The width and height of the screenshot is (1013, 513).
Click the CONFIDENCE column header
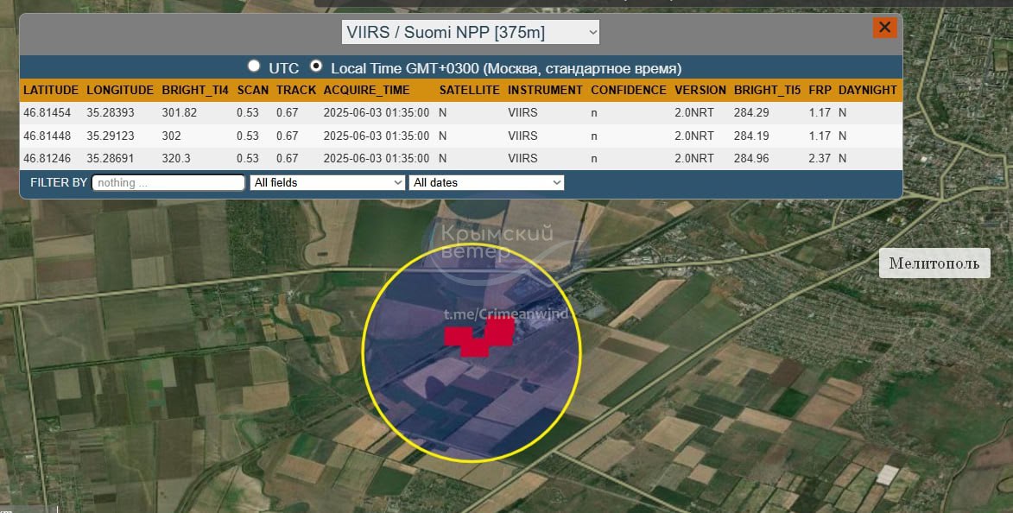(629, 90)
